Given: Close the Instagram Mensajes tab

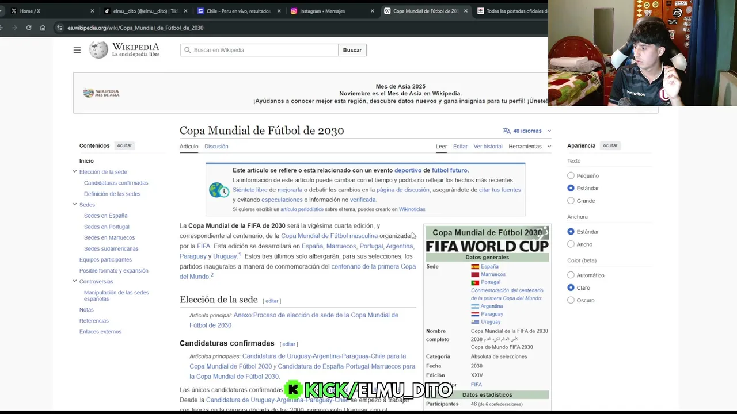Looking at the screenshot, I should pos(372,11).
